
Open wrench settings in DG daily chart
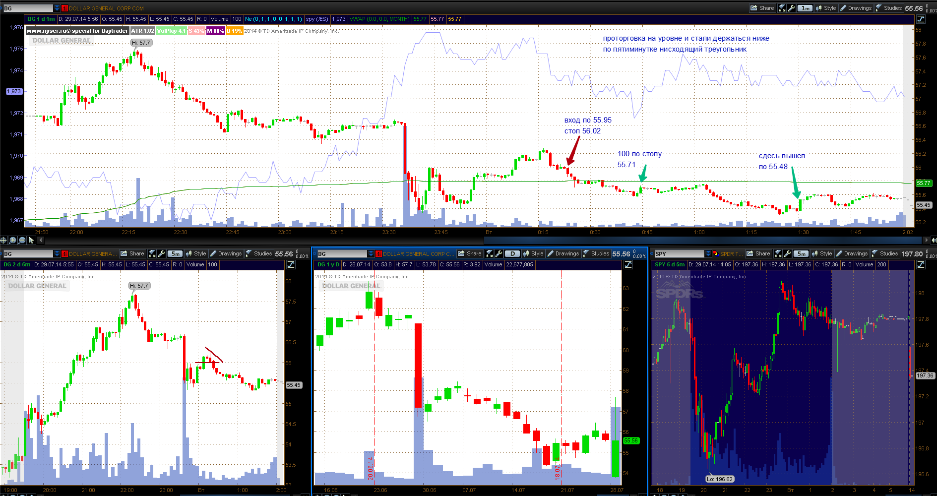[x=499, y=253]
